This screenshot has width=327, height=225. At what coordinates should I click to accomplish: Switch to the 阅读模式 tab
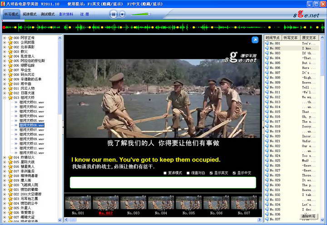[x=30, y=14]
